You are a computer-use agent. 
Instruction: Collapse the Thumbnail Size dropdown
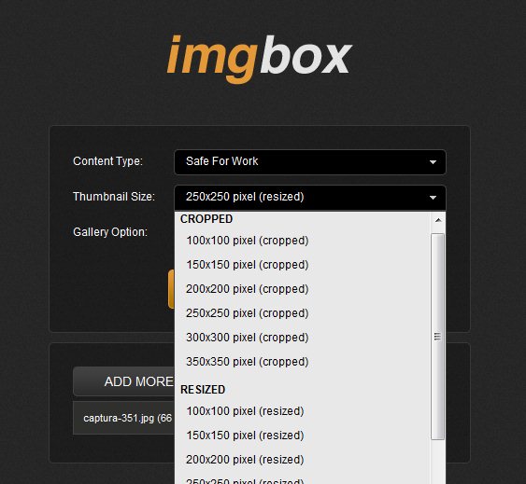310,198
